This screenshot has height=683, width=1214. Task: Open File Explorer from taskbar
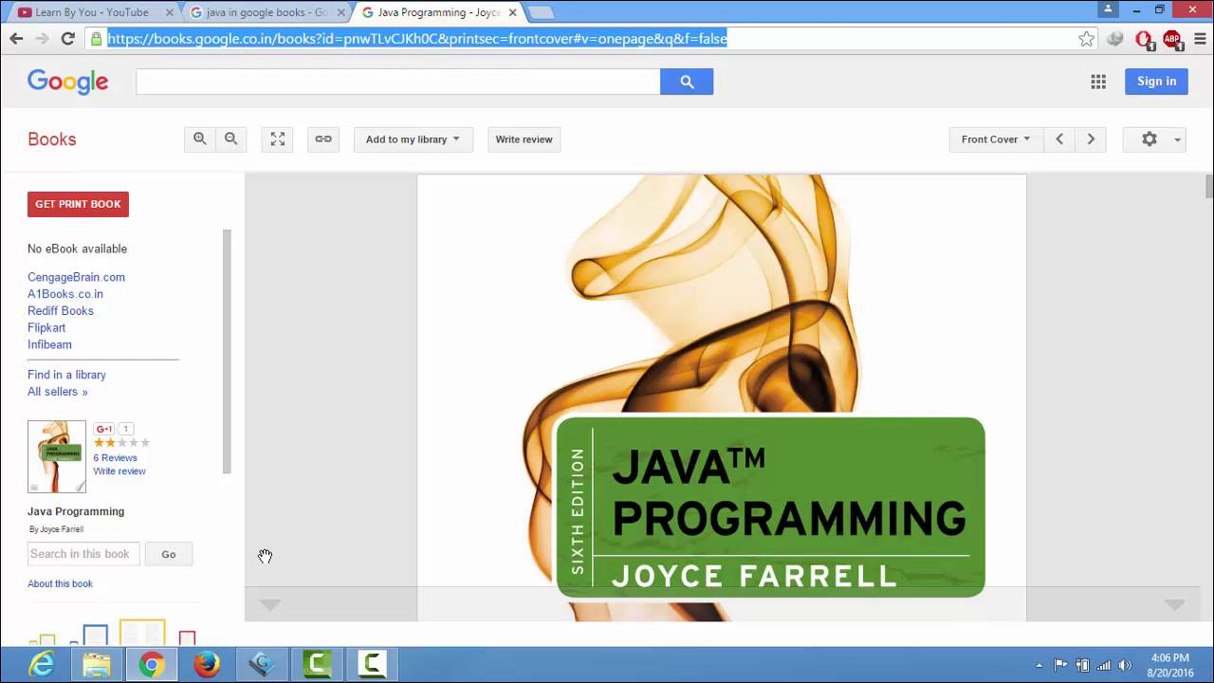pos(96,665)
